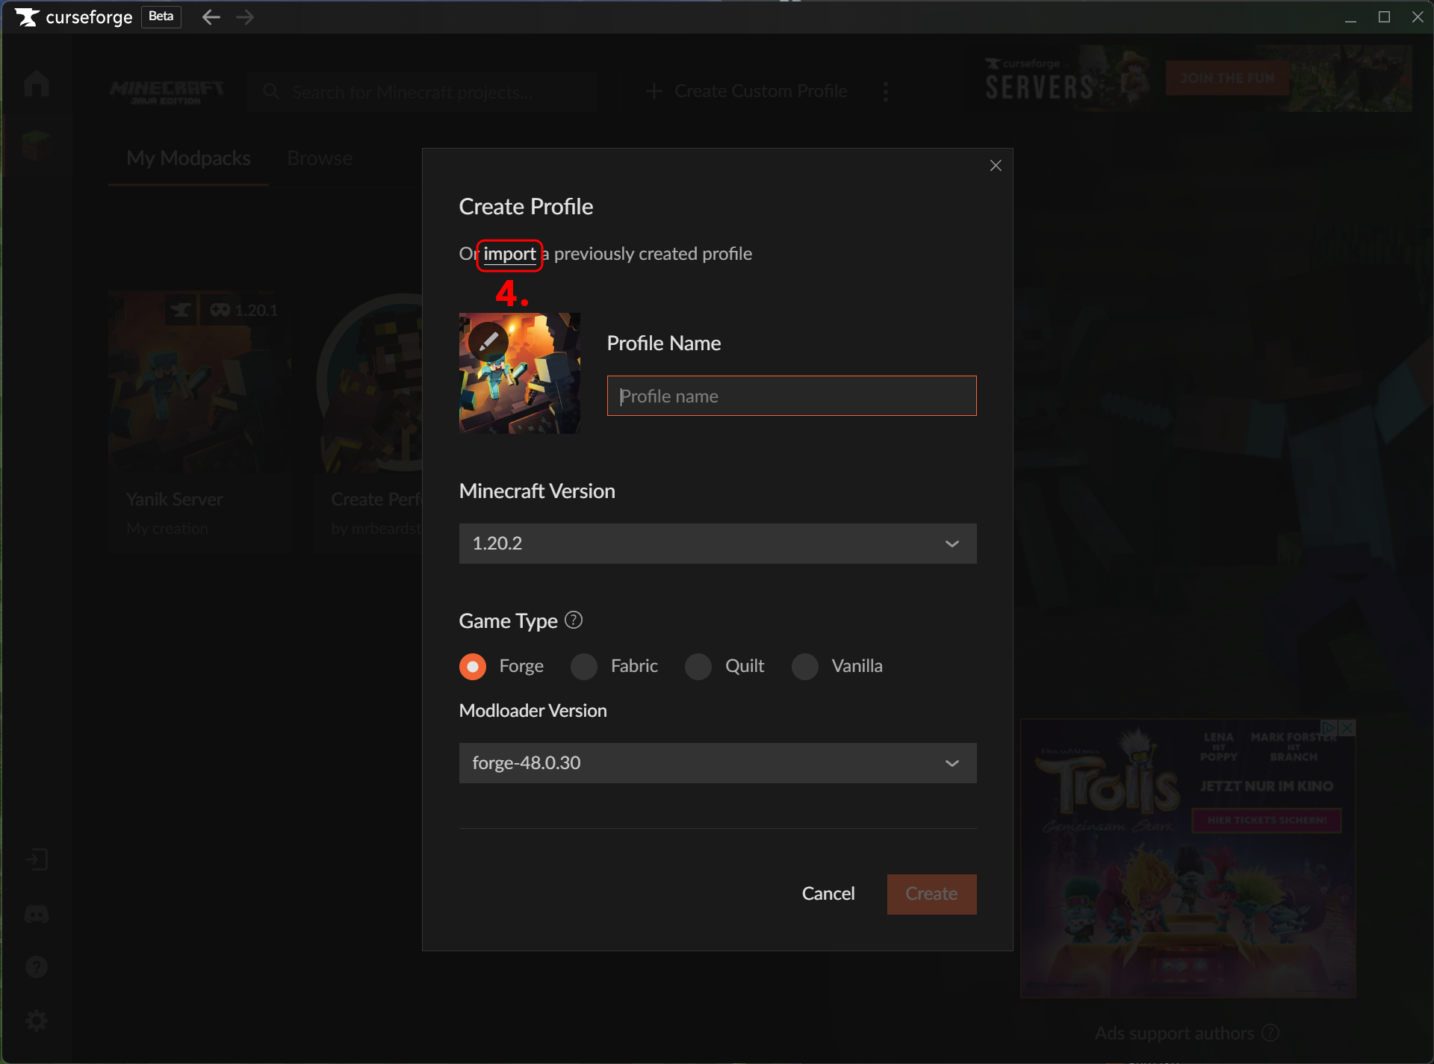Click the help question icon in sidebar
Screen dimensions: 1434x1064
click(36, 968)
